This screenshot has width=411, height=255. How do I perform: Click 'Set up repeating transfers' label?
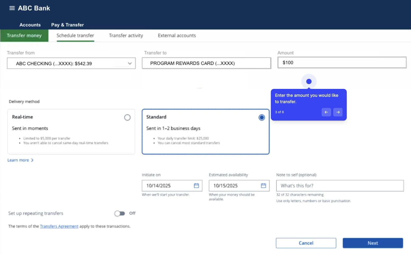(36, 213)
